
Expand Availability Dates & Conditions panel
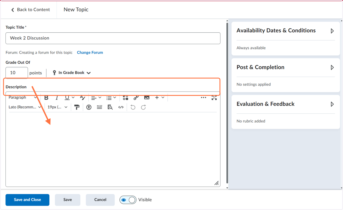click(x=332, y=31)
